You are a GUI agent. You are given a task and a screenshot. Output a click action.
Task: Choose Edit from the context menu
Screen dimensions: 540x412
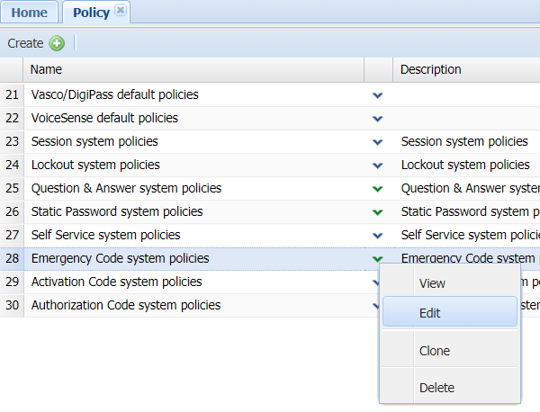click(430, 314)
